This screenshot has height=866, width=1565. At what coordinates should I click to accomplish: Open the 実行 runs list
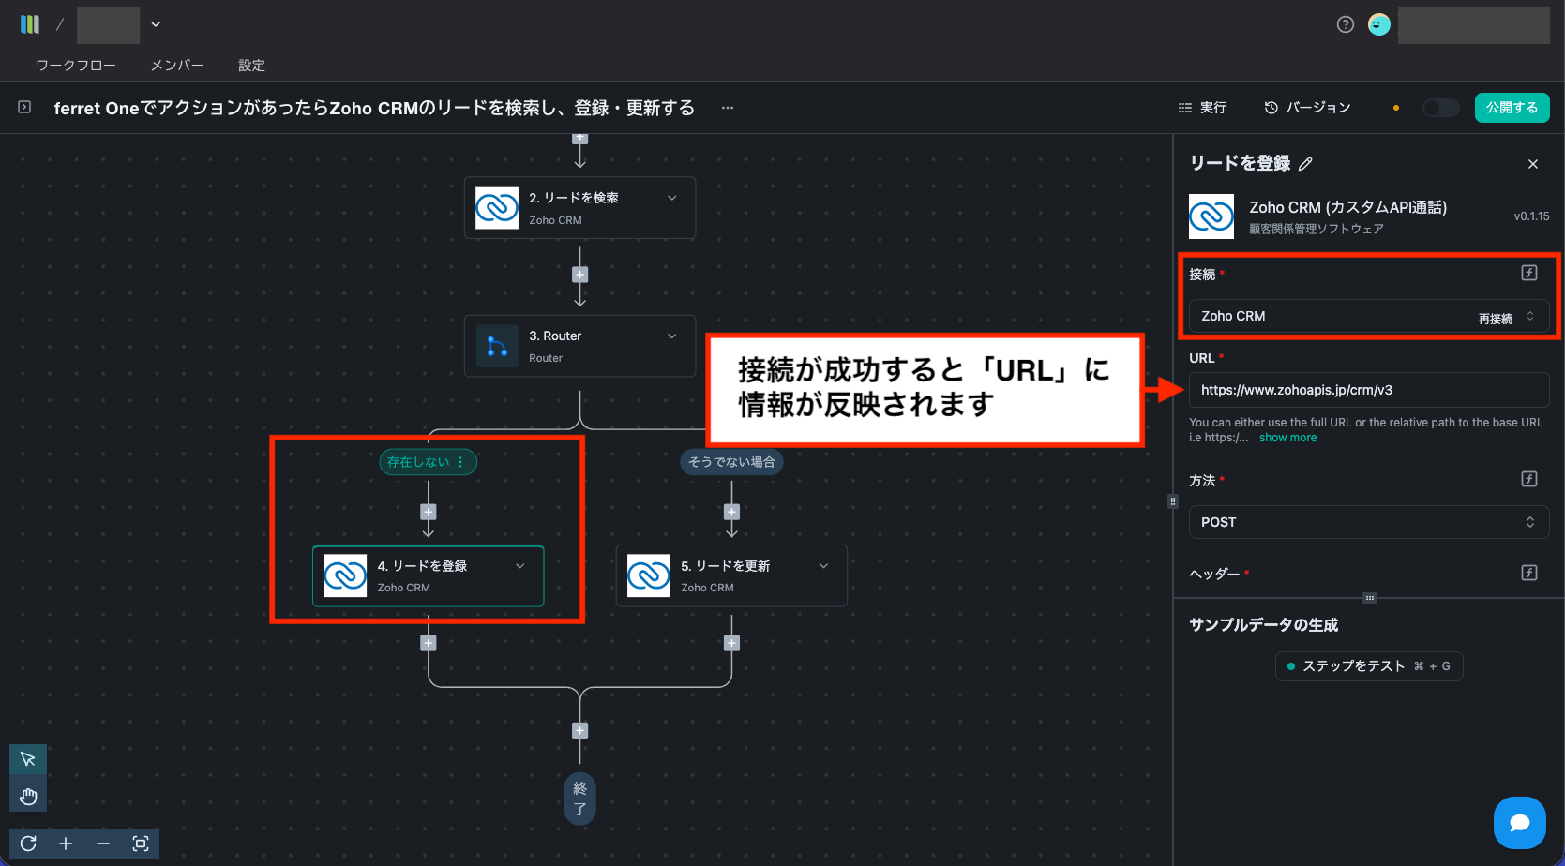tap(1202, 108)
